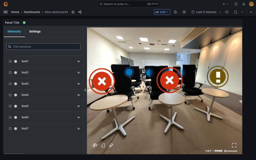Toggle Seat7 visibility eye
256x160 pixels.
[x=78, y=129]
